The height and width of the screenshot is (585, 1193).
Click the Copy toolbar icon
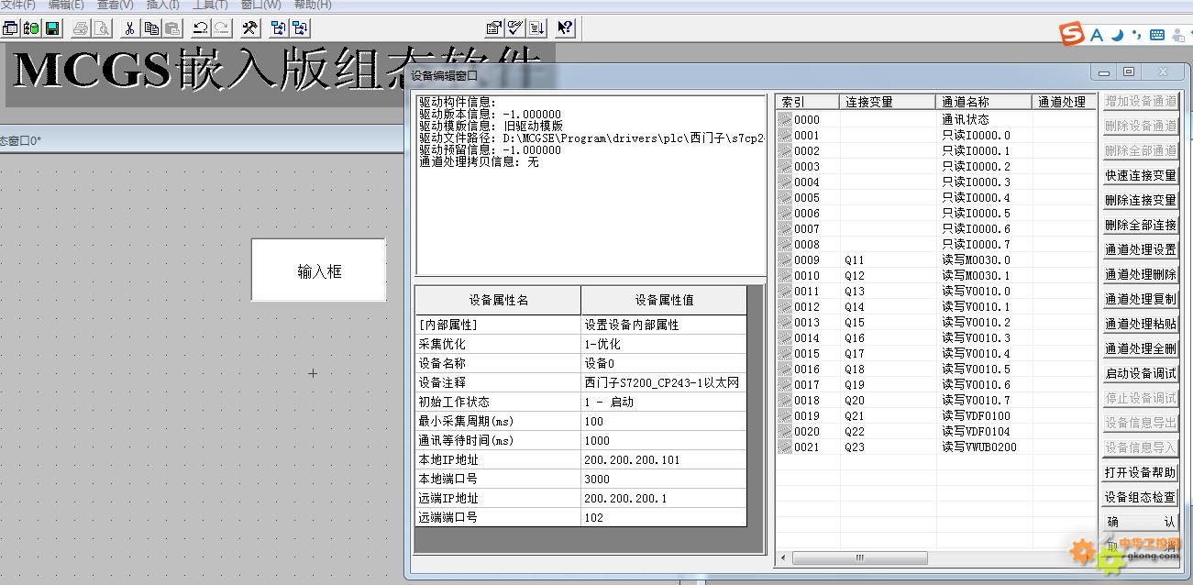(151, 28)
